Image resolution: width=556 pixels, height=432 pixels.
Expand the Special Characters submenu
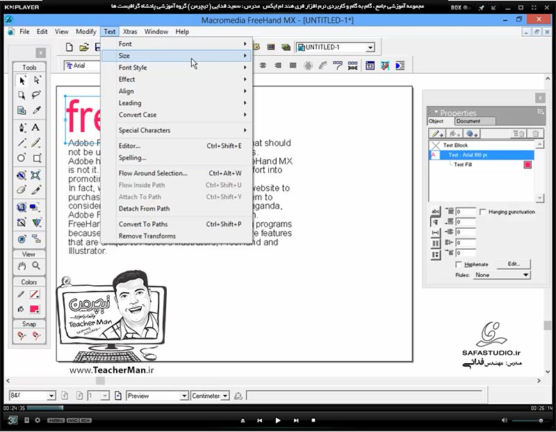click(177, 130)
